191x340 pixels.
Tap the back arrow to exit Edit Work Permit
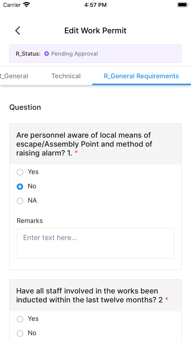point(17,30)
